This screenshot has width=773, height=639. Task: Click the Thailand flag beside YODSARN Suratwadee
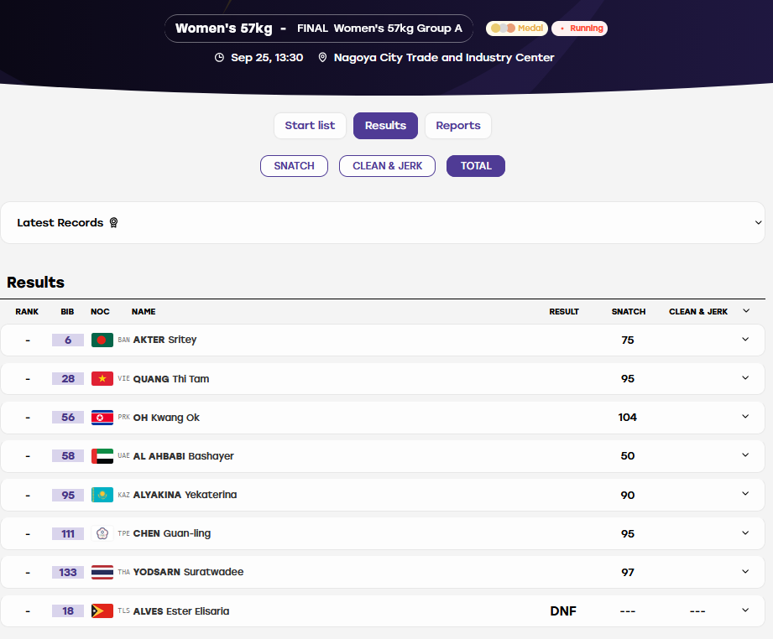point(102,572)
